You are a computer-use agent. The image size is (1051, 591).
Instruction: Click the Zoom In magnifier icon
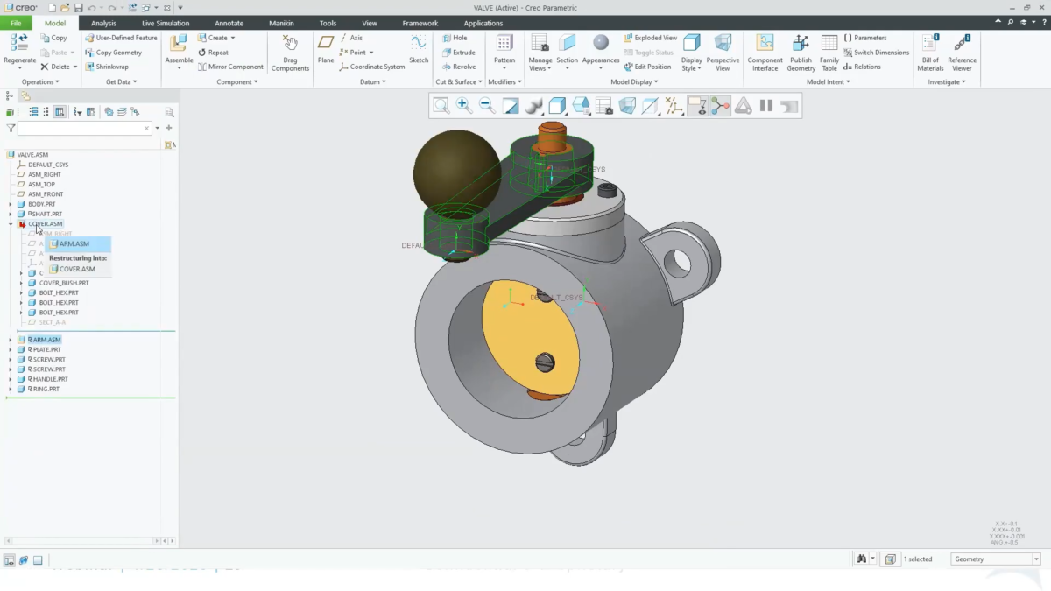(x=464, y=106)
